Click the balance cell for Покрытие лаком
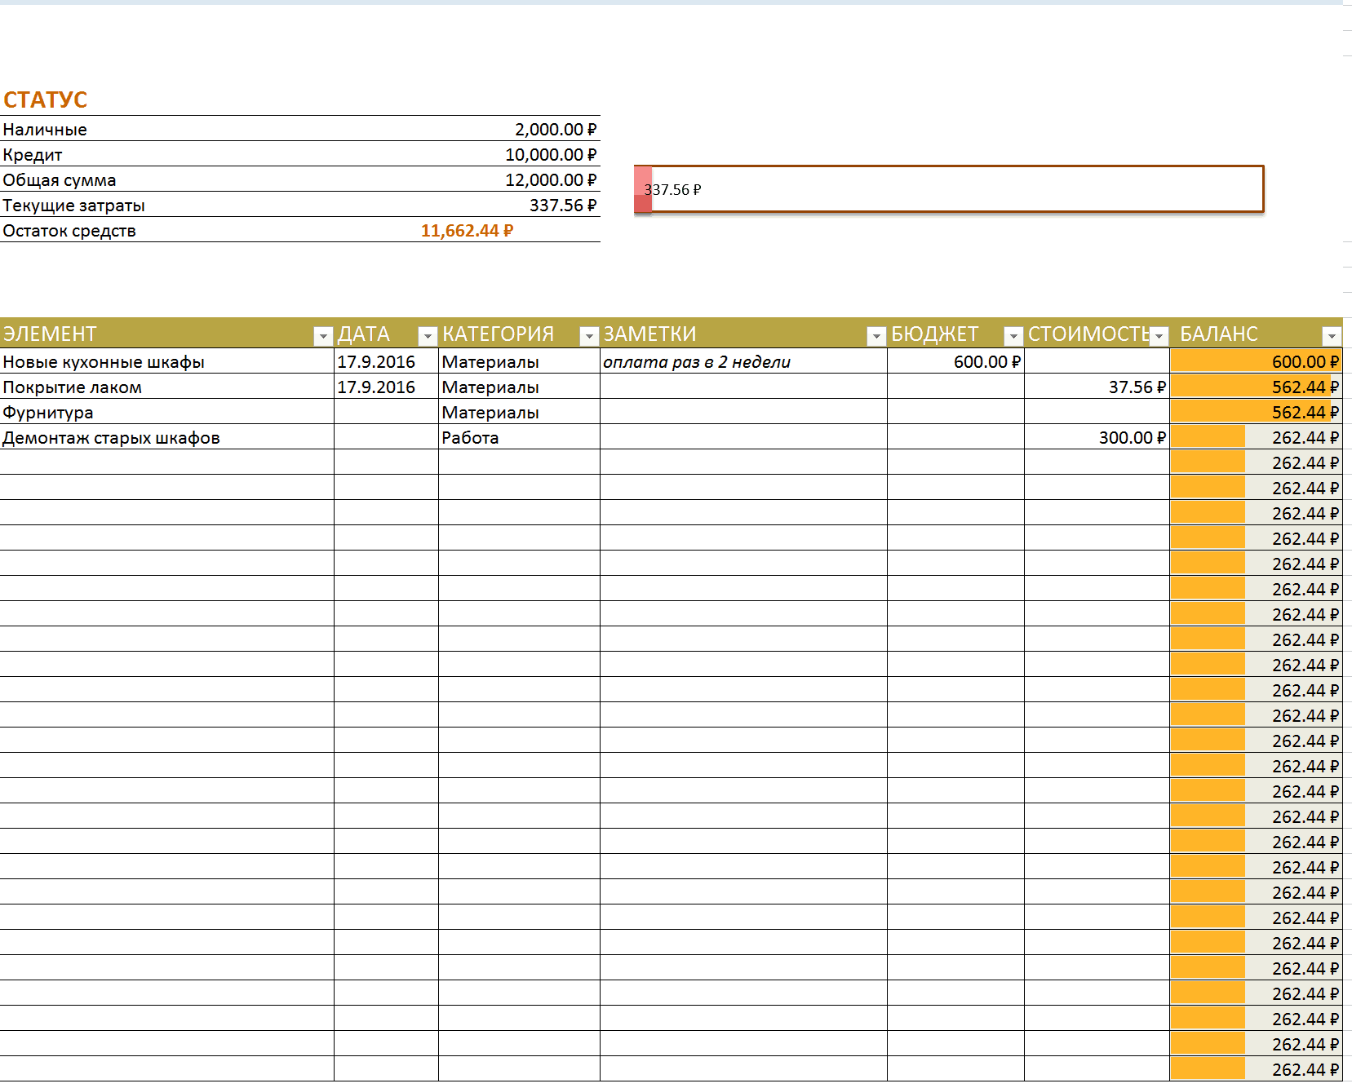This screenshot has height=1088, width=1352. [1257, 387]
